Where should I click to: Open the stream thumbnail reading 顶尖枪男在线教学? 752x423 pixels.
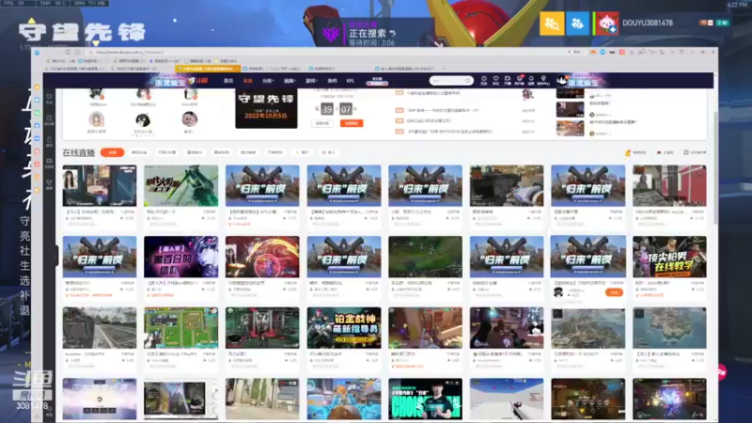(669, 257)
